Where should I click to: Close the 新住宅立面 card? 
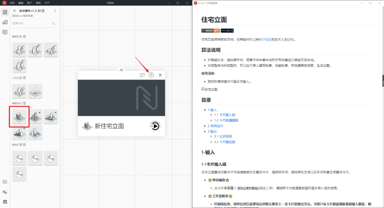click(x=160, y=75)
